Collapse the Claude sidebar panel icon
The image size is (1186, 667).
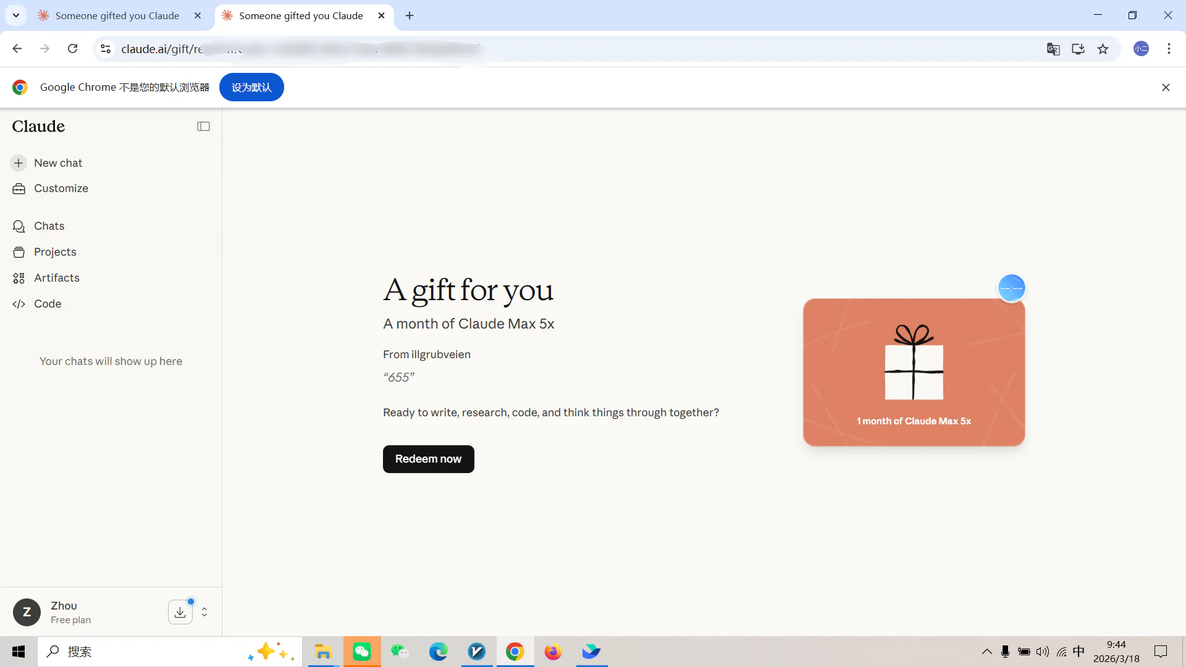[203, 127]
